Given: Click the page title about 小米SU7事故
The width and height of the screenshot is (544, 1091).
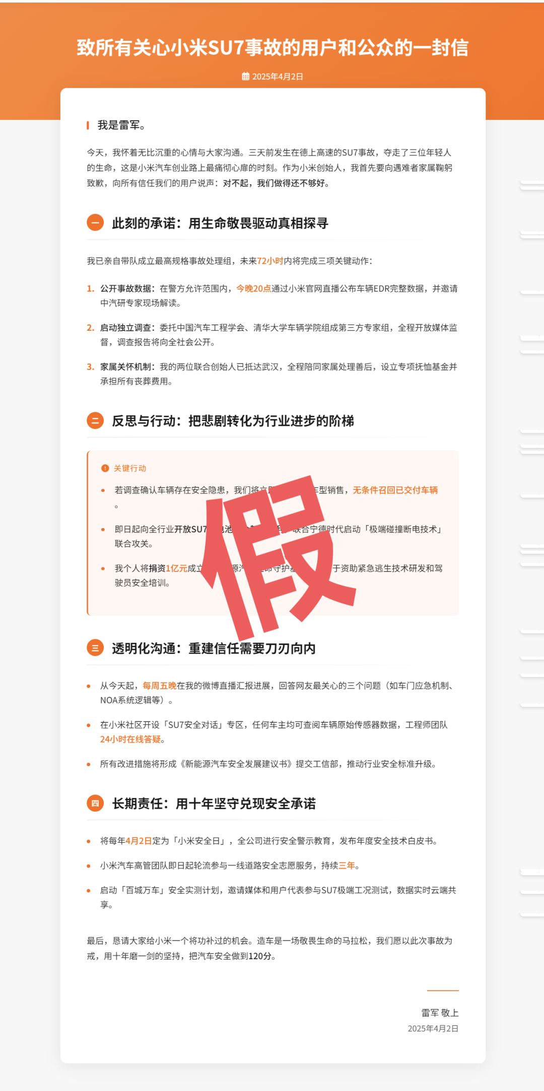Looking at the screenshot, I should [x=273, y=48].
